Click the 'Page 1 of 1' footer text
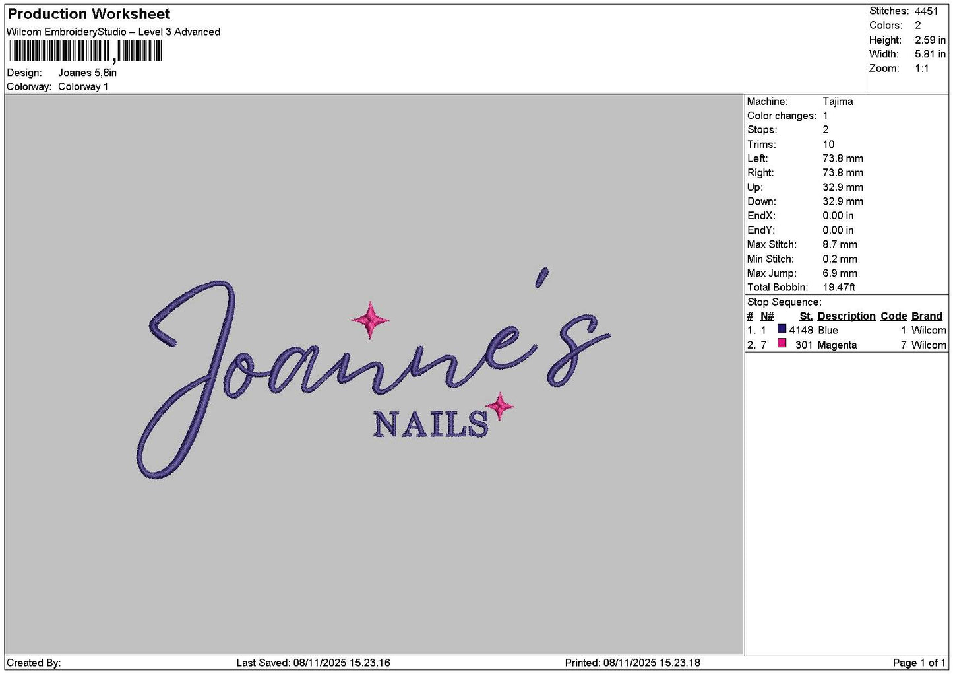The width and height of the screenshot is (953, 674). tap(919, 663)
